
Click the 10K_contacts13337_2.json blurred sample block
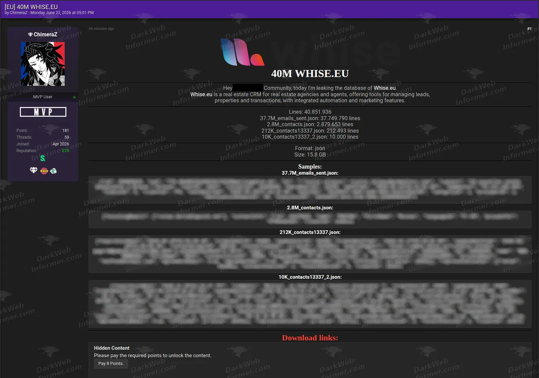310,304
